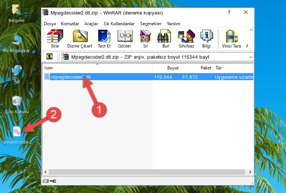The width and height of the screenshot is (286, 193).
Task: Click the Ekle (Add) toolbar icon
Action: coord(55,39)
